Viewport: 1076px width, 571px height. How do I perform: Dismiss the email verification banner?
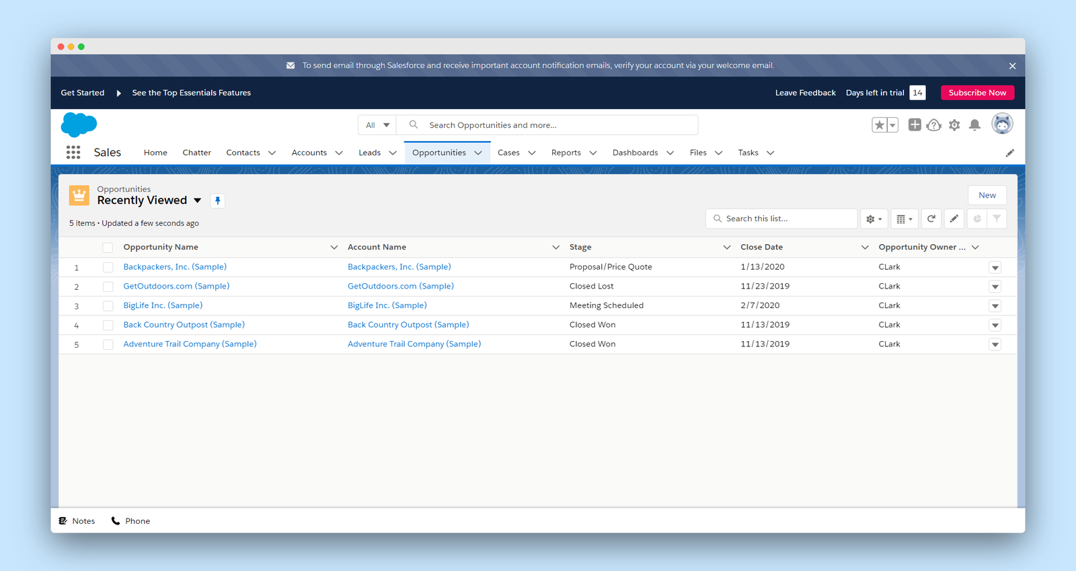pyautogui.click(x=1012, y=66)
